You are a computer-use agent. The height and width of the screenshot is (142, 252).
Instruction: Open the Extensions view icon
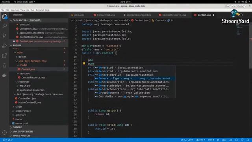point(4,56)
